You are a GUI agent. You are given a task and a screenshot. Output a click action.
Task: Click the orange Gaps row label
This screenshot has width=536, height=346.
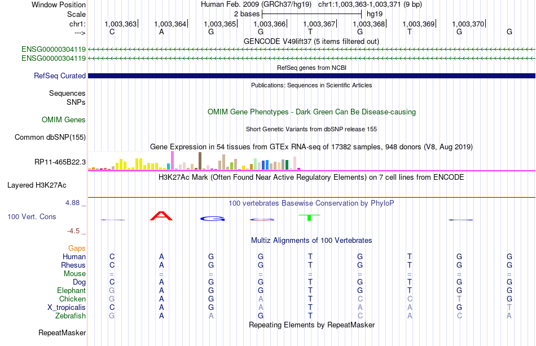[x=77, y=249]
